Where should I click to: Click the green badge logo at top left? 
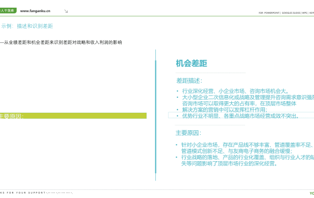8,10
